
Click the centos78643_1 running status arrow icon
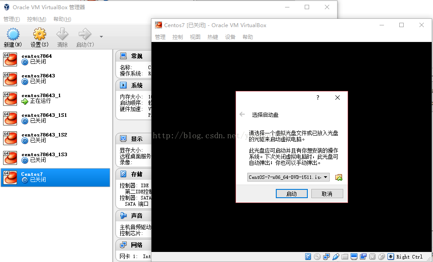coord(25,101)
